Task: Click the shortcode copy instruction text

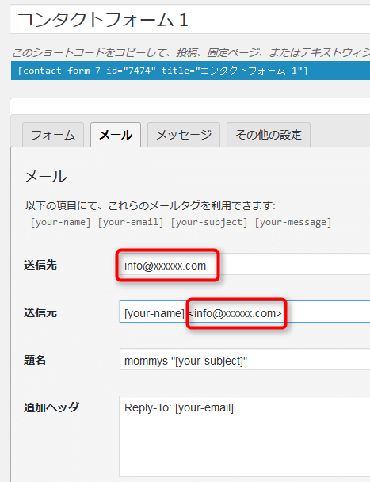Action: click(x=191, y=52)
